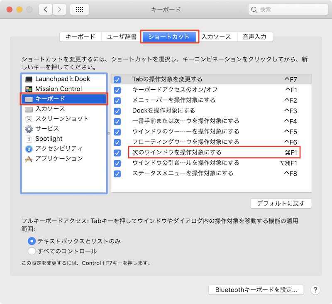The width and height of the screenshot is (332, 304).
Task: Go forward with the right chevron button
Action: pyautogui.click(x=59, y=10)
